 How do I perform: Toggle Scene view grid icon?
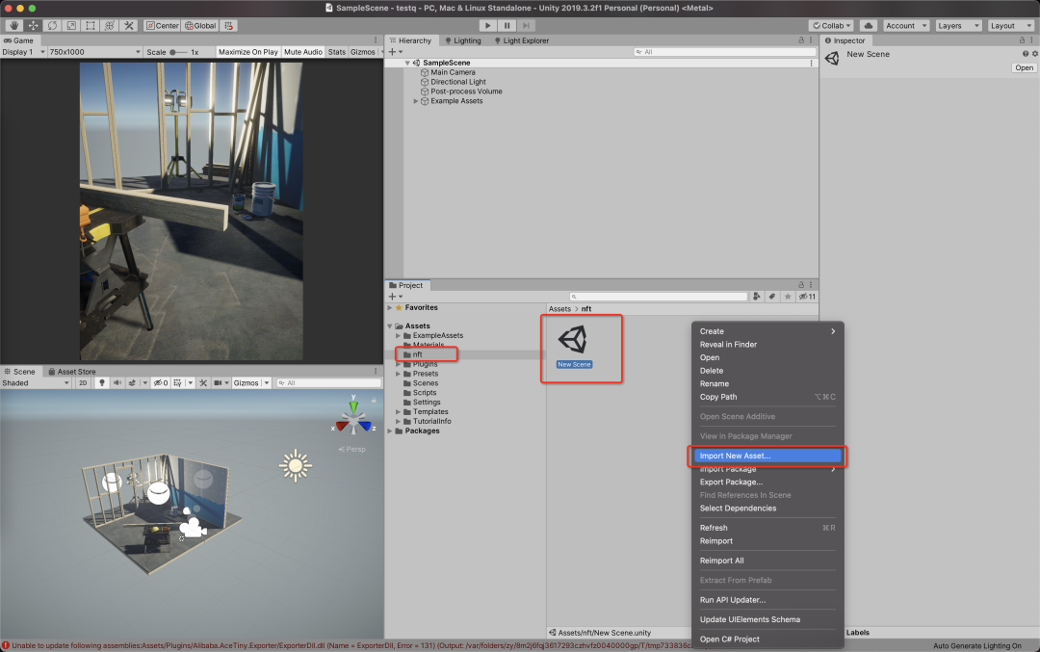[178, 382]
